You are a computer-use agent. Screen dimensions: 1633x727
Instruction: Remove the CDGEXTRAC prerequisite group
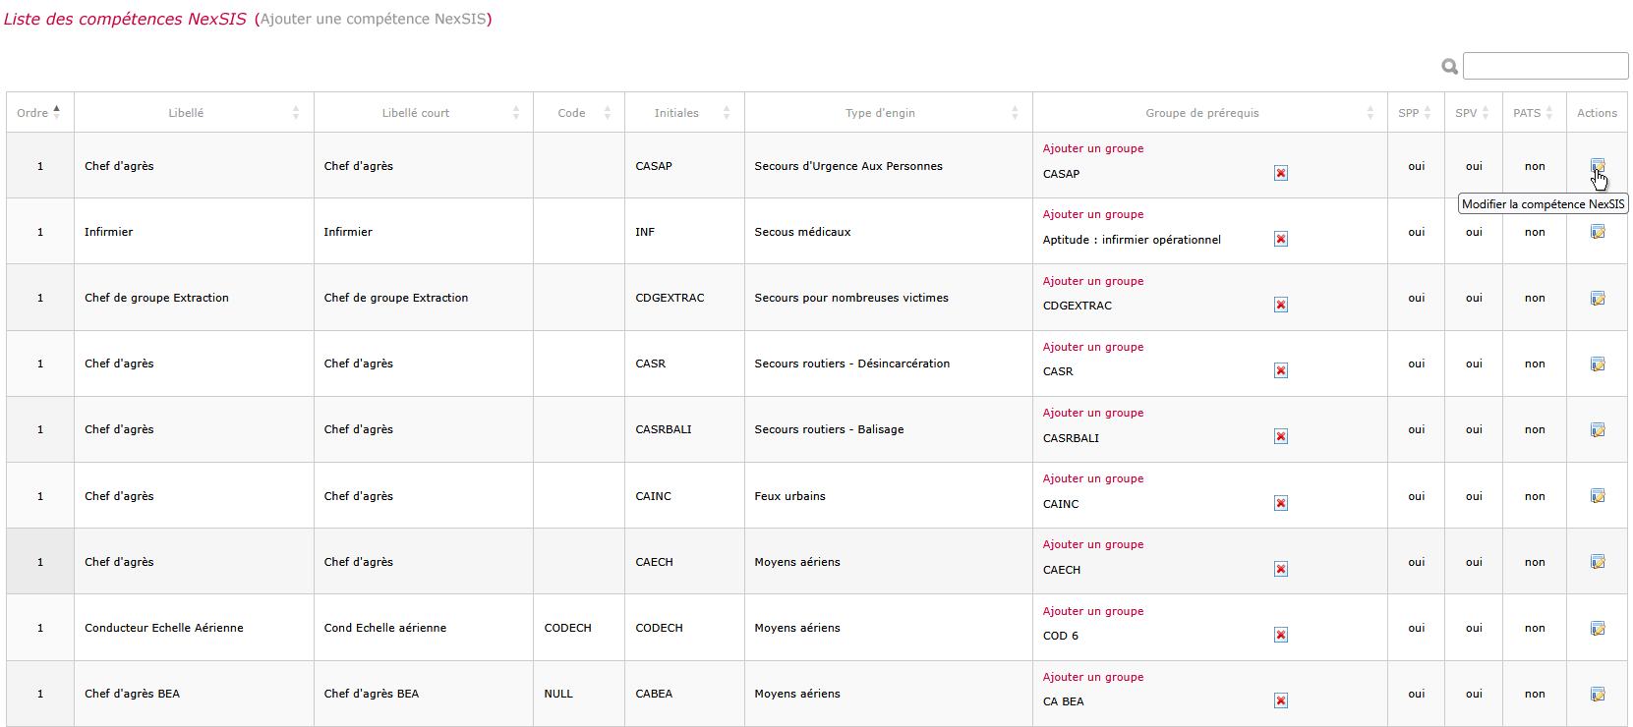(x=1281, y=305)
